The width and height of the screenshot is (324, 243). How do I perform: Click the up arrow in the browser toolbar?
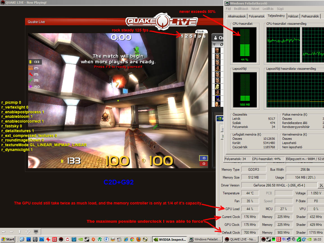[20, 232]
